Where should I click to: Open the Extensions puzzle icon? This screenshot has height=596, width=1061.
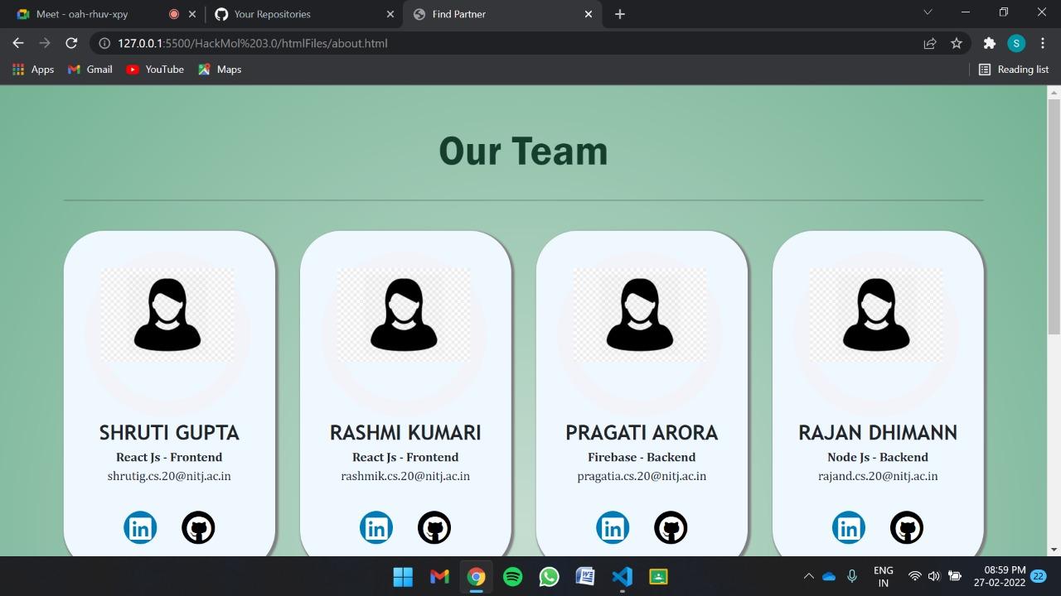tap(989, 43)
